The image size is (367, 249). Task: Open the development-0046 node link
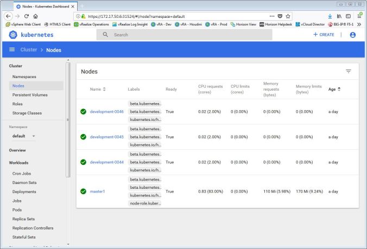pyautogui.click(x=106, y=111)
